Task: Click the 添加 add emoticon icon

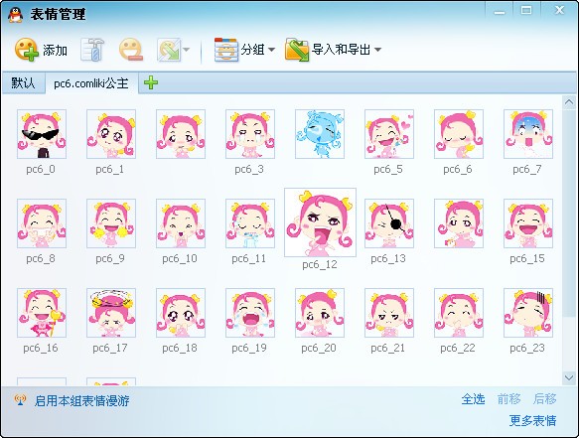Action: click(27, 49)
